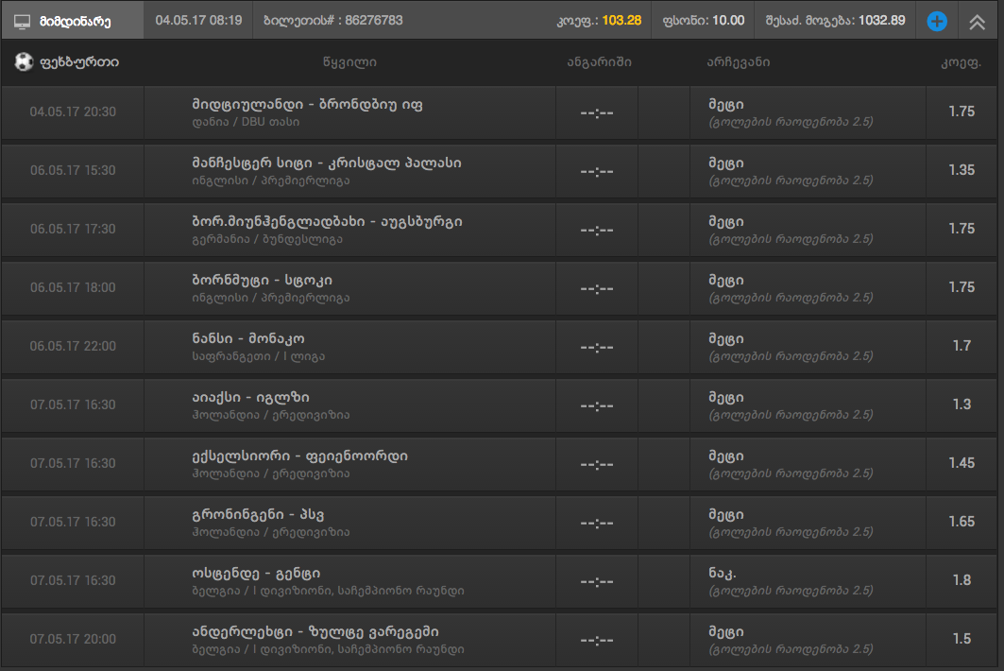Click the date 04.05.17 20:30
The image size is (1004, 671).
pyautogui.click(x=73, y=112)
